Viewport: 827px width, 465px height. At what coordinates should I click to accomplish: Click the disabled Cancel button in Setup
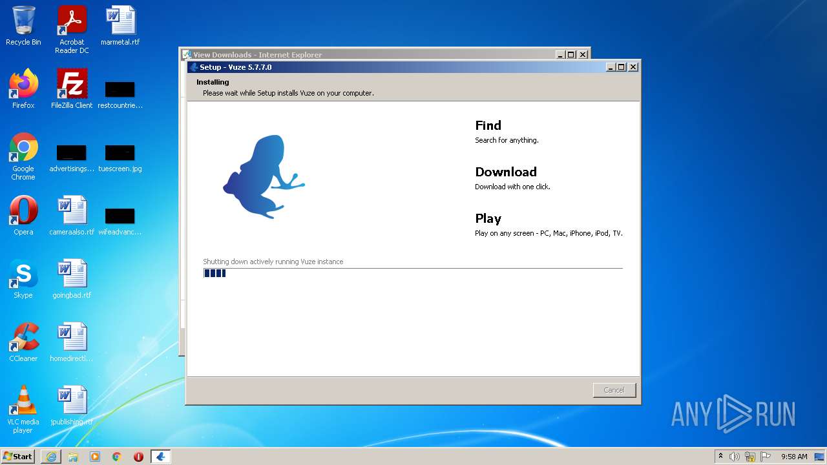614,390
